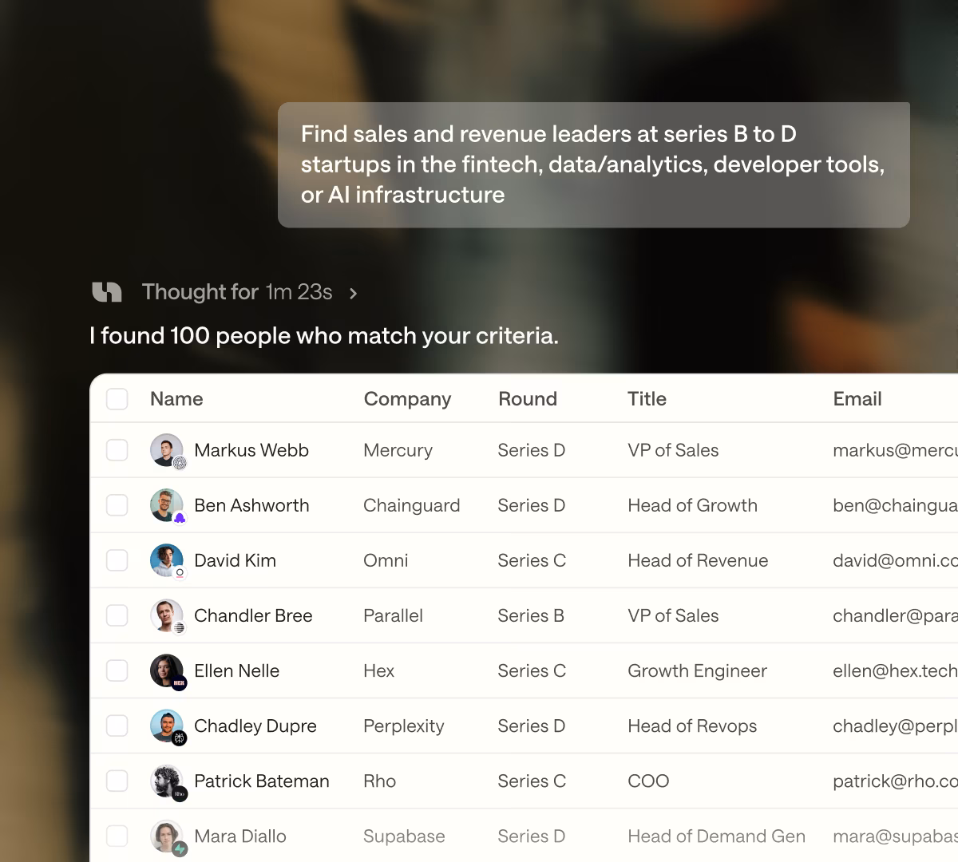This screenshot has height=862, width=958.
Task: Sort by the Email column header
Action: [857, 399]
